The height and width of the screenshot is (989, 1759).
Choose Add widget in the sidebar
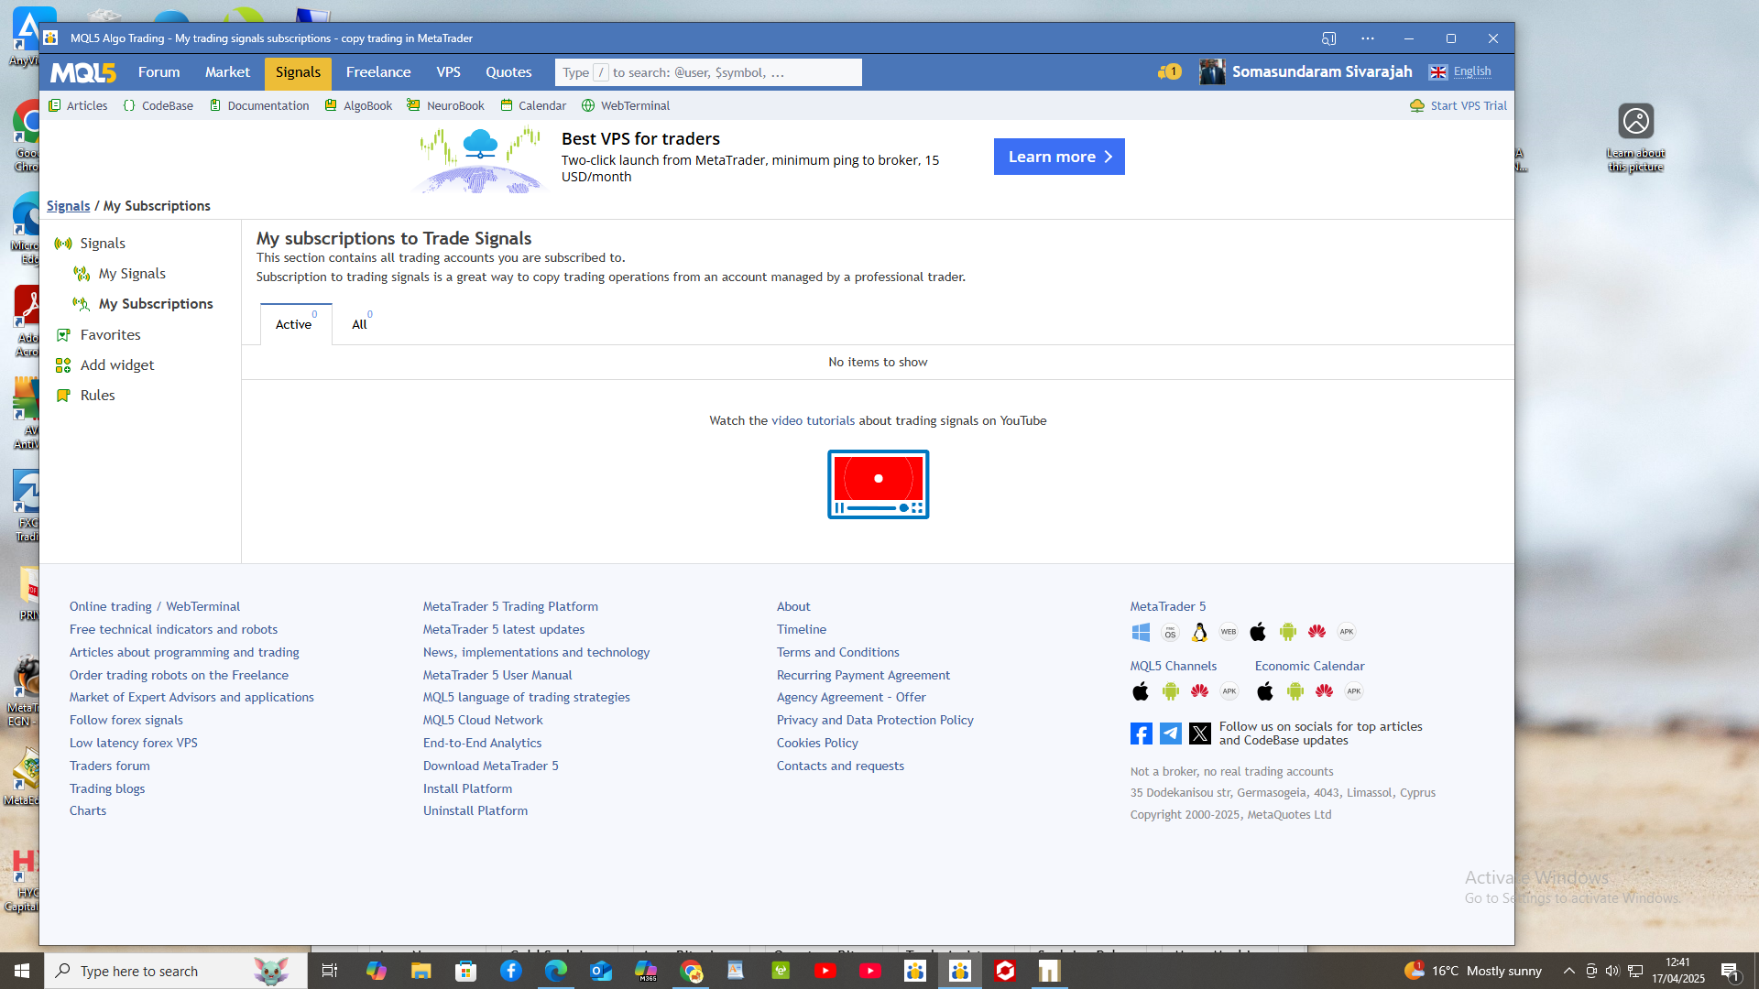click(117, 365)
